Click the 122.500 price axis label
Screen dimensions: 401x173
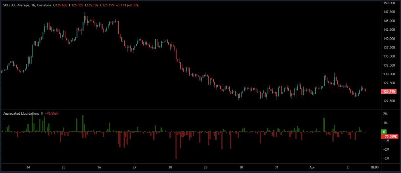point(389,101)
